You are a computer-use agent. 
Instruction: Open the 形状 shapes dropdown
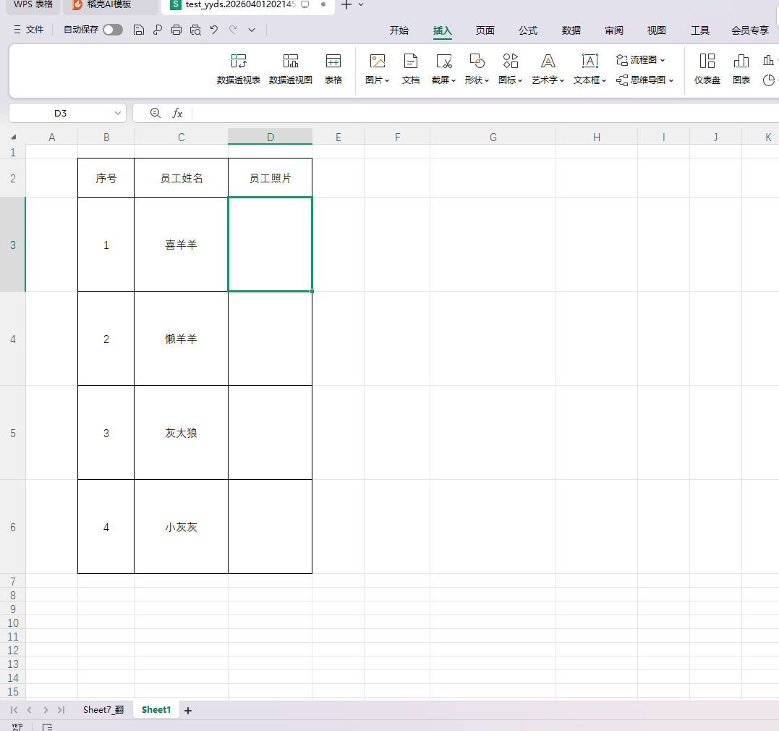point(477,69)
